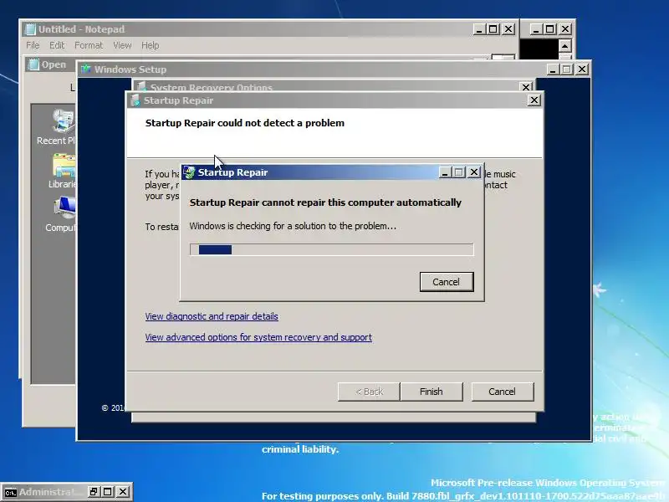
Task: Click Finish in Startup Repair wizard
Action: click(x=432, y=392)
